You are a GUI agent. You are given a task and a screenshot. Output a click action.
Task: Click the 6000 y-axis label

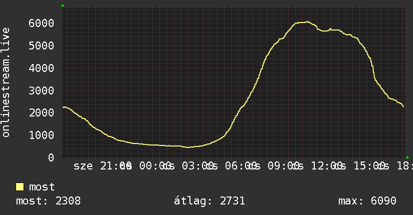[x=42, y=23]
